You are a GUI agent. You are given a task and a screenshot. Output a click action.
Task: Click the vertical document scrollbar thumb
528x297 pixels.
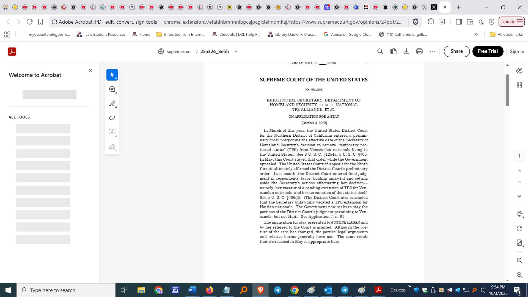507,90
